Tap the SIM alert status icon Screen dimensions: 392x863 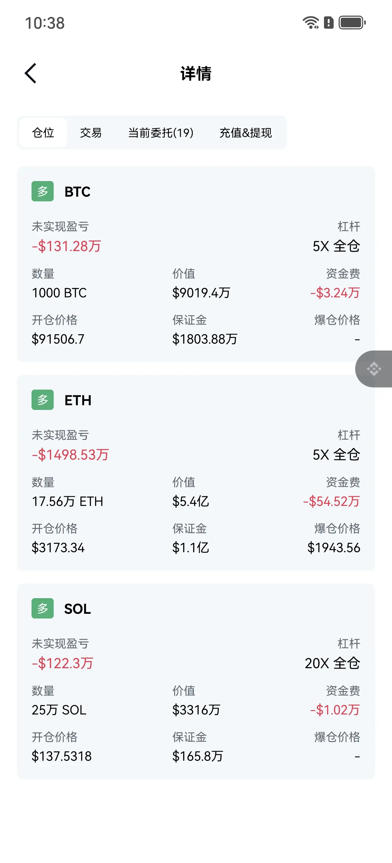coord(329,23)
